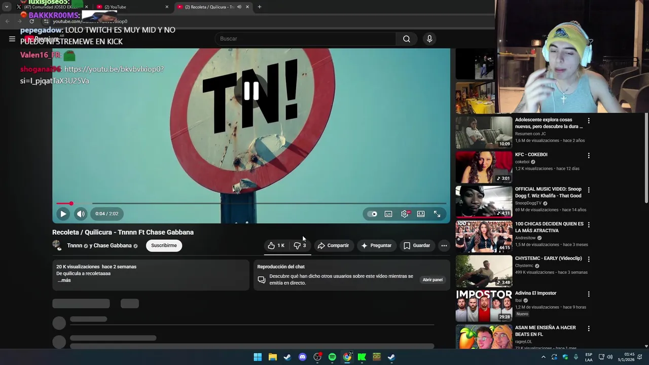This screenshot has width=649, height=365.
Task: Click the chat replay speech bubble icon
Action: [x=262, y=279]
